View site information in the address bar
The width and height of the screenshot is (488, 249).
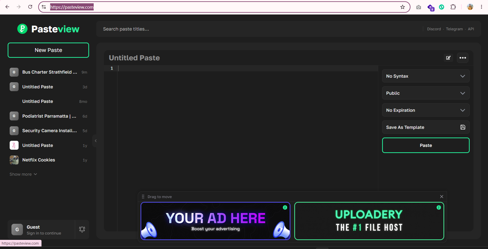[44, 7]
